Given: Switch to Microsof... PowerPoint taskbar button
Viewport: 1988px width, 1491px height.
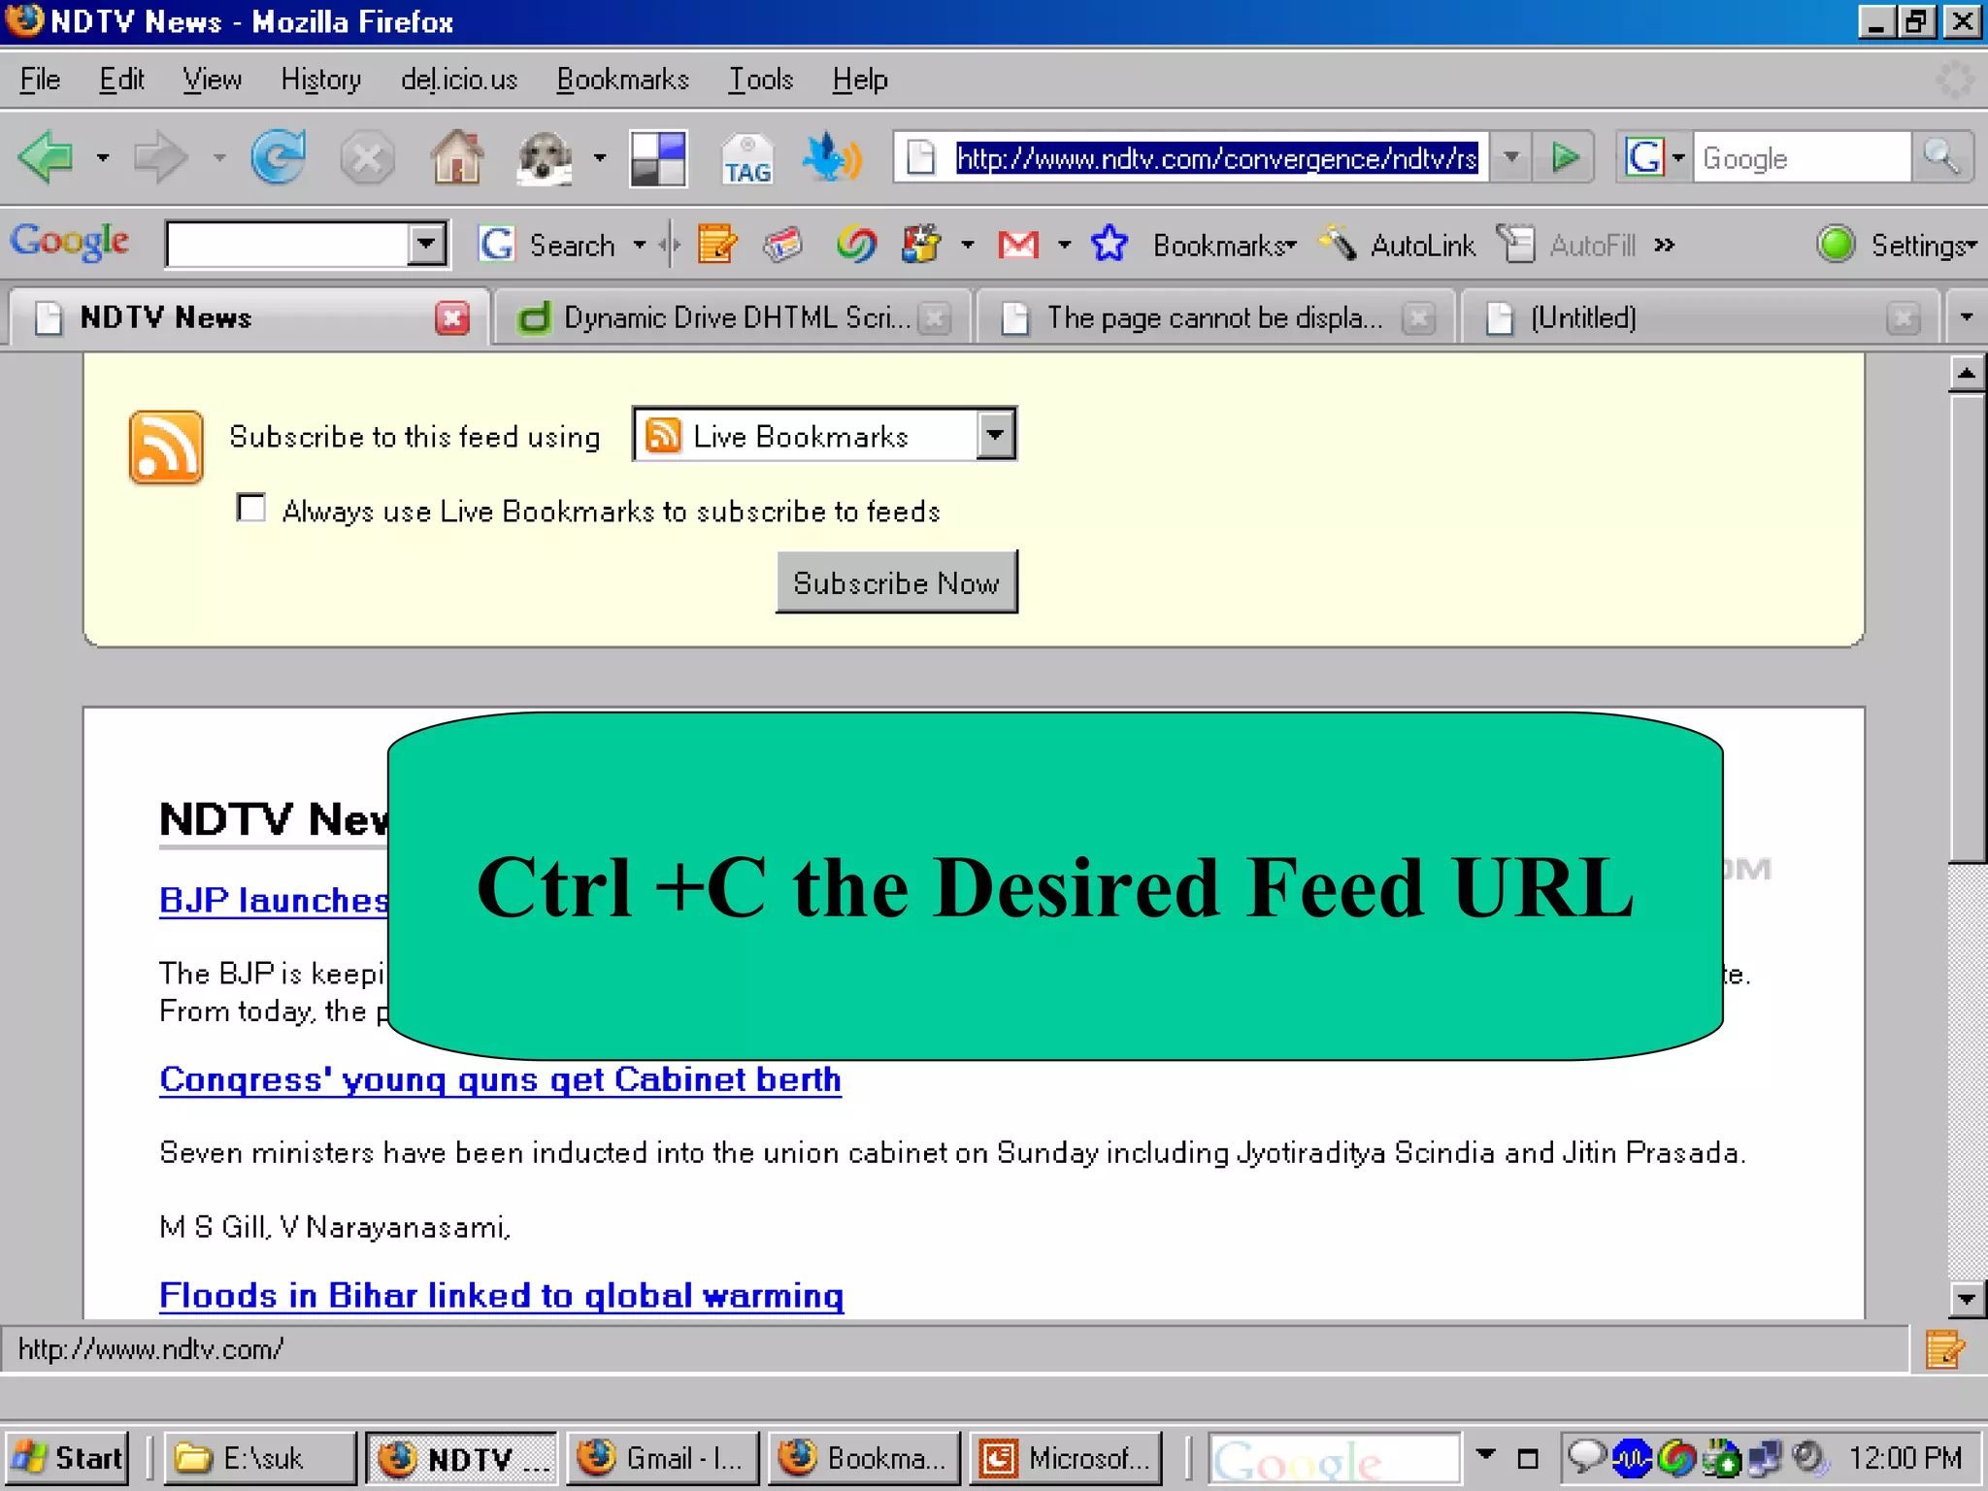Looking at the screenshot, I should 1066,1458.
